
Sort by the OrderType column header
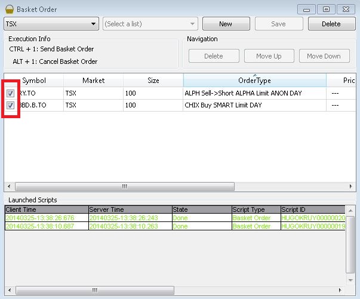[254, 81]
